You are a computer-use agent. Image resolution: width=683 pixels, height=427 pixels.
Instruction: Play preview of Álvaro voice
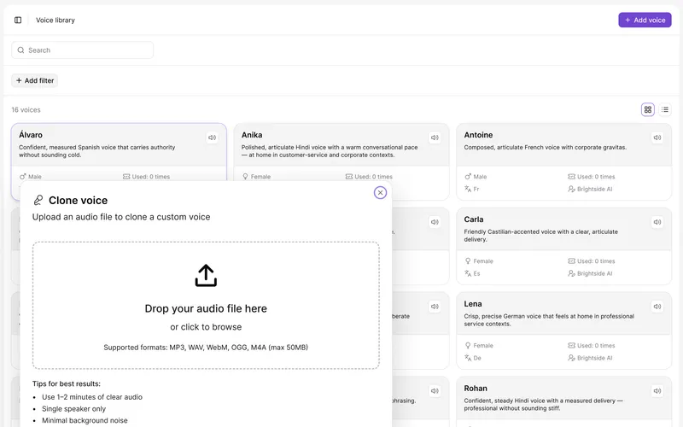212,137
